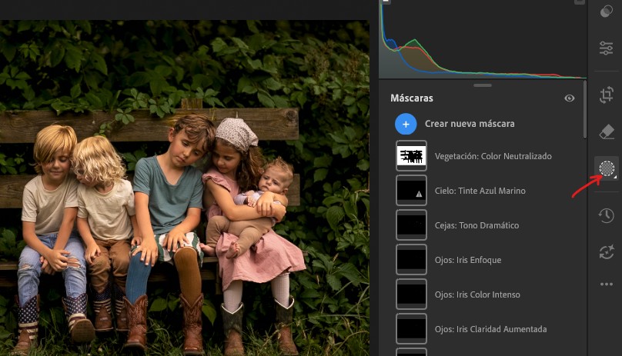This screenshot has width=622, height=356.
Task: Toggle histogram shadow clipping indicator
Action: (x=386, y=2)
